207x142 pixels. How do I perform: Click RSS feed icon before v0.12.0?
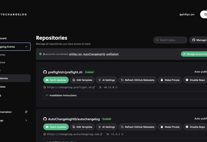coord(100,87)
